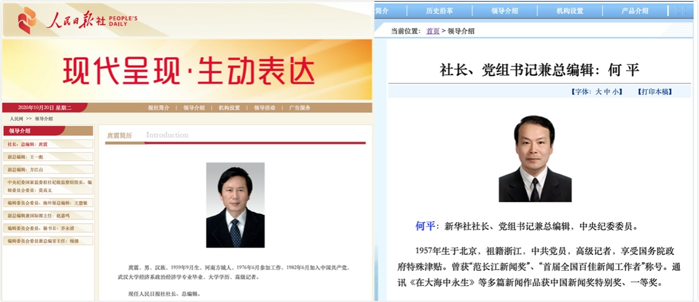This screenshot has width=699, height=302.
Task: Open the 报社简介 menu item
Action: (158, 108)
